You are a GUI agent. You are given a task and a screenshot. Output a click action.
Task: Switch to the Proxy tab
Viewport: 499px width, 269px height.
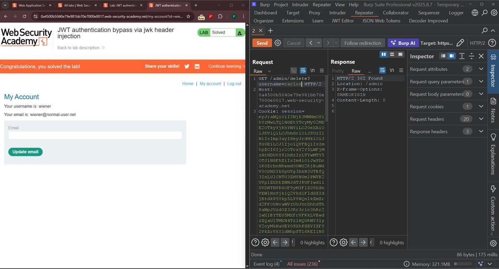(x=314, y=13)
